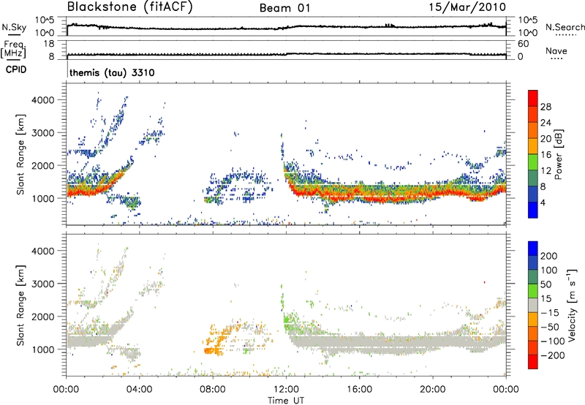Click the blue top segment of Velocity color bar
The width and height of the screenshot is (585, 405).
tap(533, 248)
